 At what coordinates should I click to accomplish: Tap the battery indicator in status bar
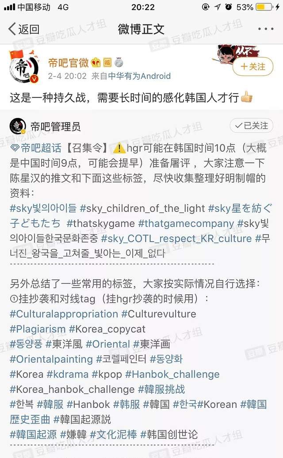tap(264, 7)
